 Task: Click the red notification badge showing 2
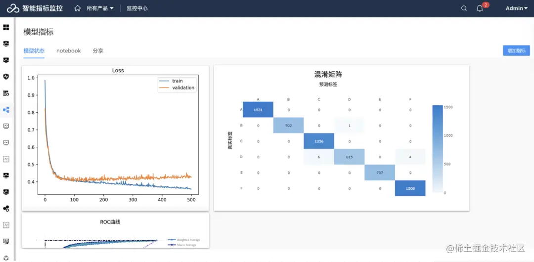pos(486,5)
